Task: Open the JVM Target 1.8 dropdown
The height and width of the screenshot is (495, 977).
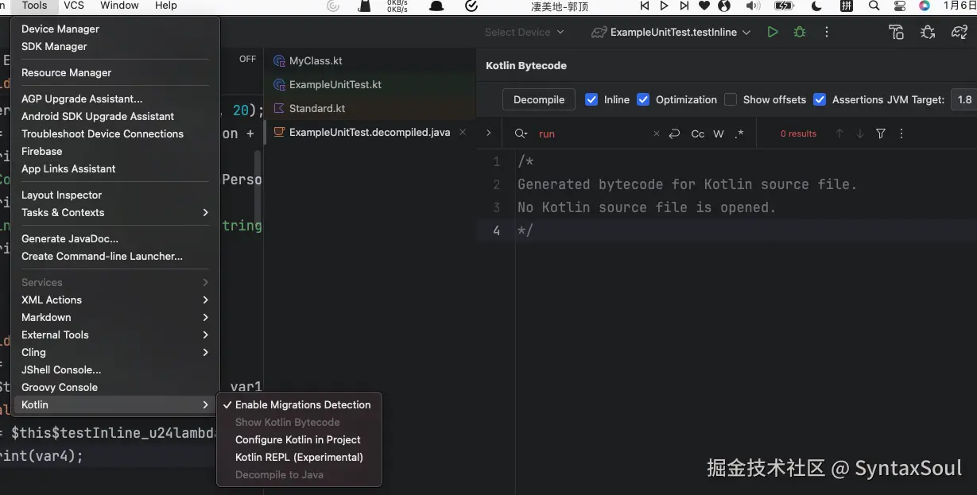Action: tap(964, 100)
